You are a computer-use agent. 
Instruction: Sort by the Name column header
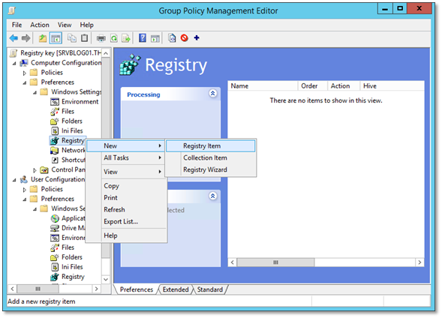263,86
